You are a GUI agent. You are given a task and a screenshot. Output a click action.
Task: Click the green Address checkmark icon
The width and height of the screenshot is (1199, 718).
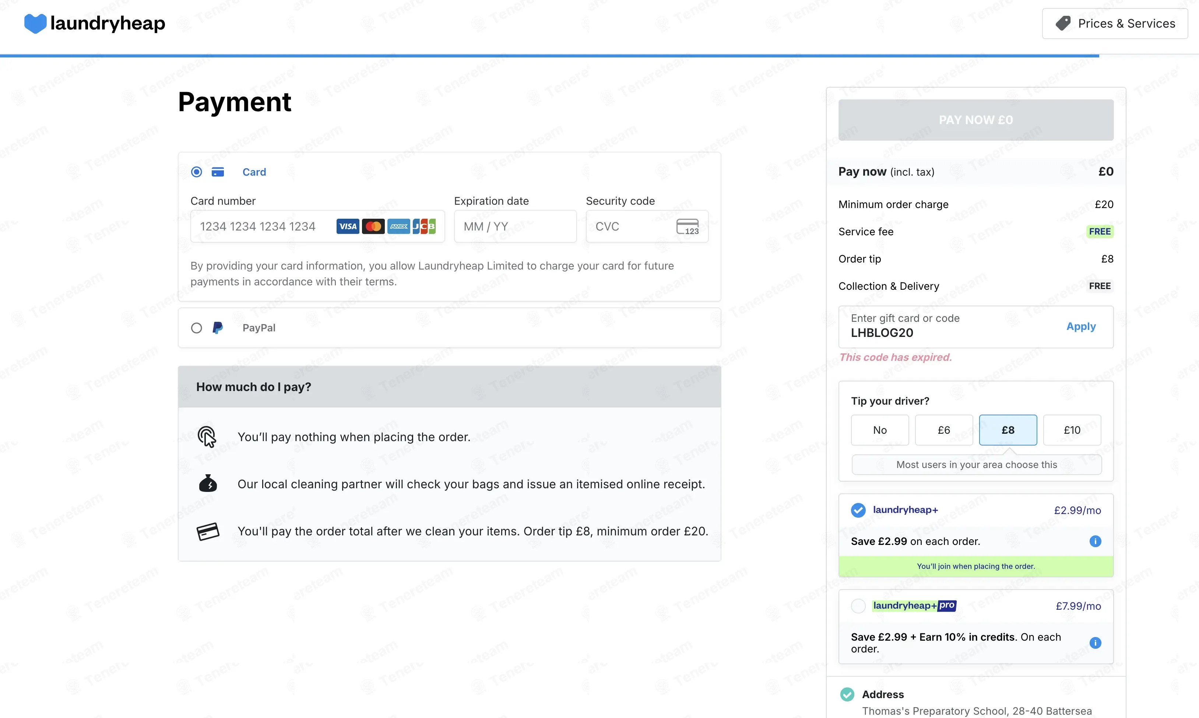point(847,694)
